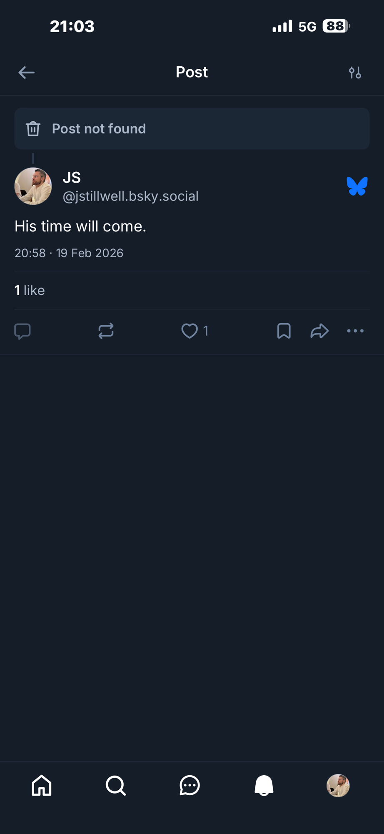The height and width of the screenshot is (834, 384).
Task: Open the Search tab
Action: [x=115, y=786]
